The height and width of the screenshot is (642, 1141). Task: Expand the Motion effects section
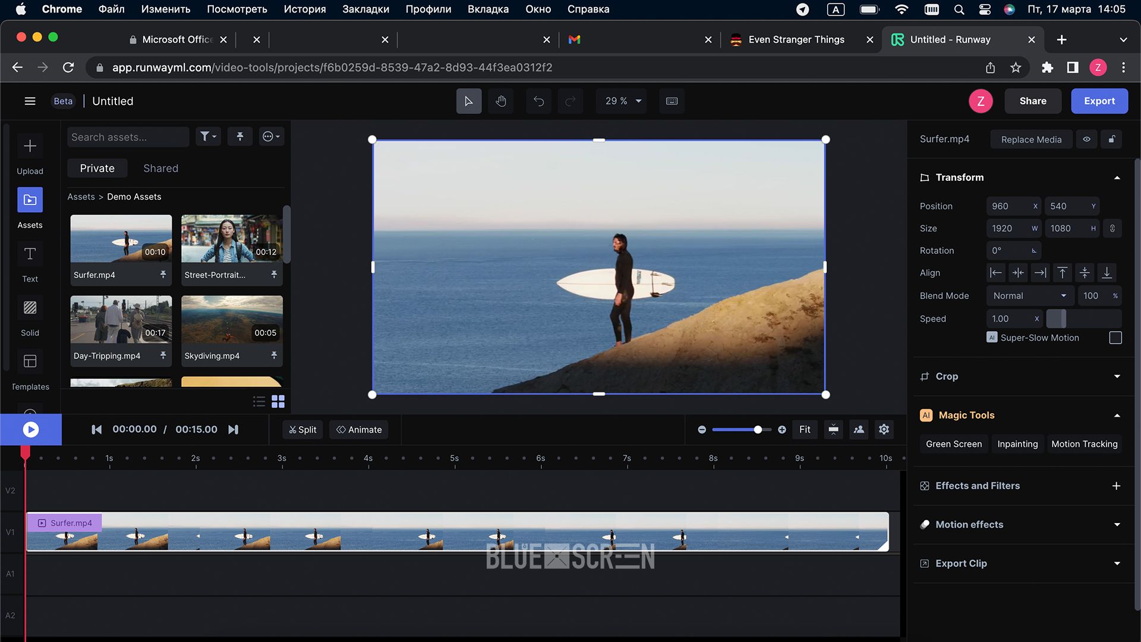[1117, 524]
